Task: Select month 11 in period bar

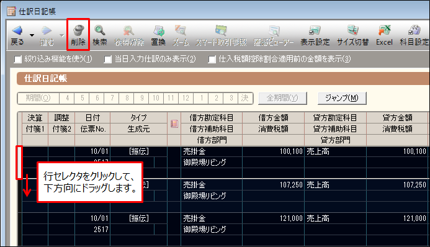Action: (x=171, y=98)
